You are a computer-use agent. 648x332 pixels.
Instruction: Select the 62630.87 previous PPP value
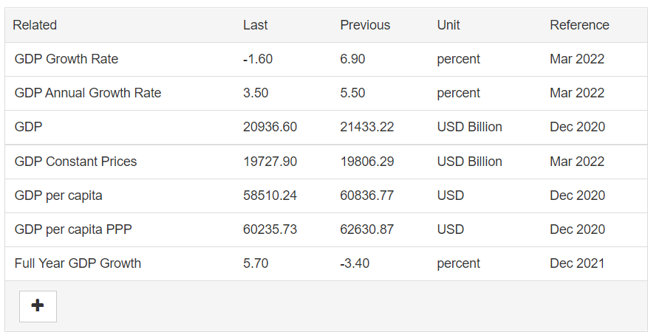click(367, 229)
